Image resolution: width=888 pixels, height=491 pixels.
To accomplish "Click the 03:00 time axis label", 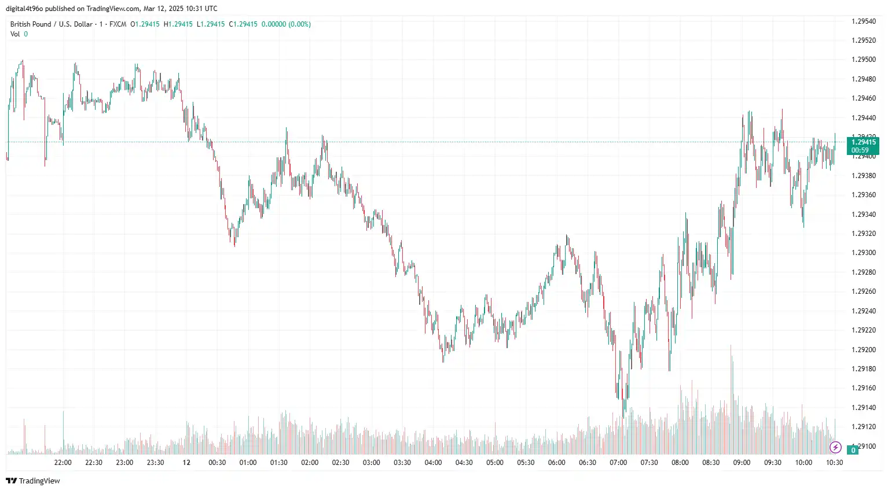I will pos(372,463).
